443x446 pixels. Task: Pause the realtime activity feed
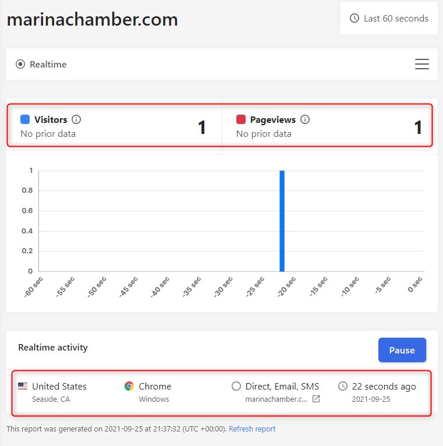coord(402,350)
